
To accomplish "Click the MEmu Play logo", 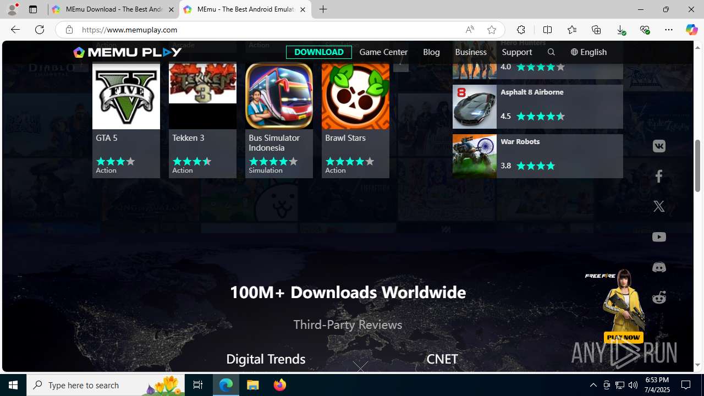I will point(128,52).
